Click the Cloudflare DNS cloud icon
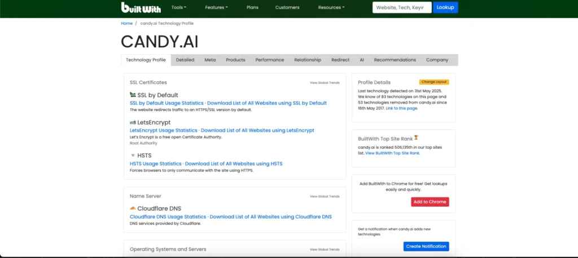The image size is (578, 258). 133,208
